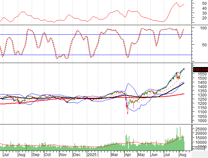Select the x100000 volume multiplier label
This screenshot has width=208, height=158.
tap(198, 149)
